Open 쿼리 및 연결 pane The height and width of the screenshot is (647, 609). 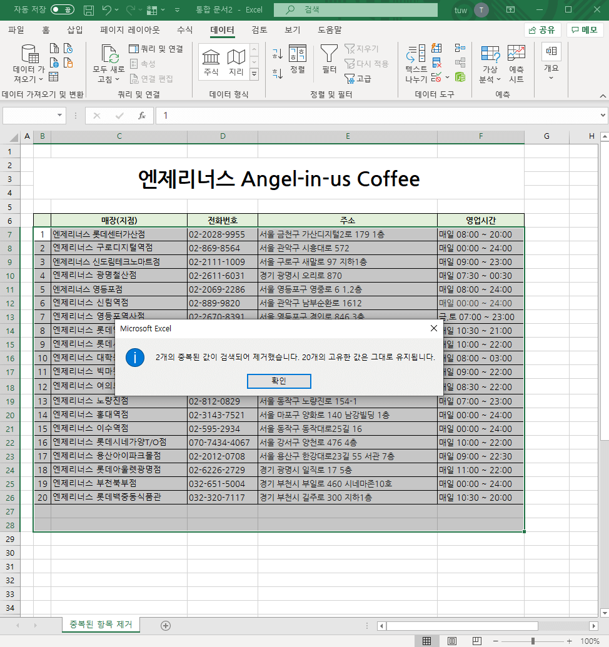pos(156,49)
